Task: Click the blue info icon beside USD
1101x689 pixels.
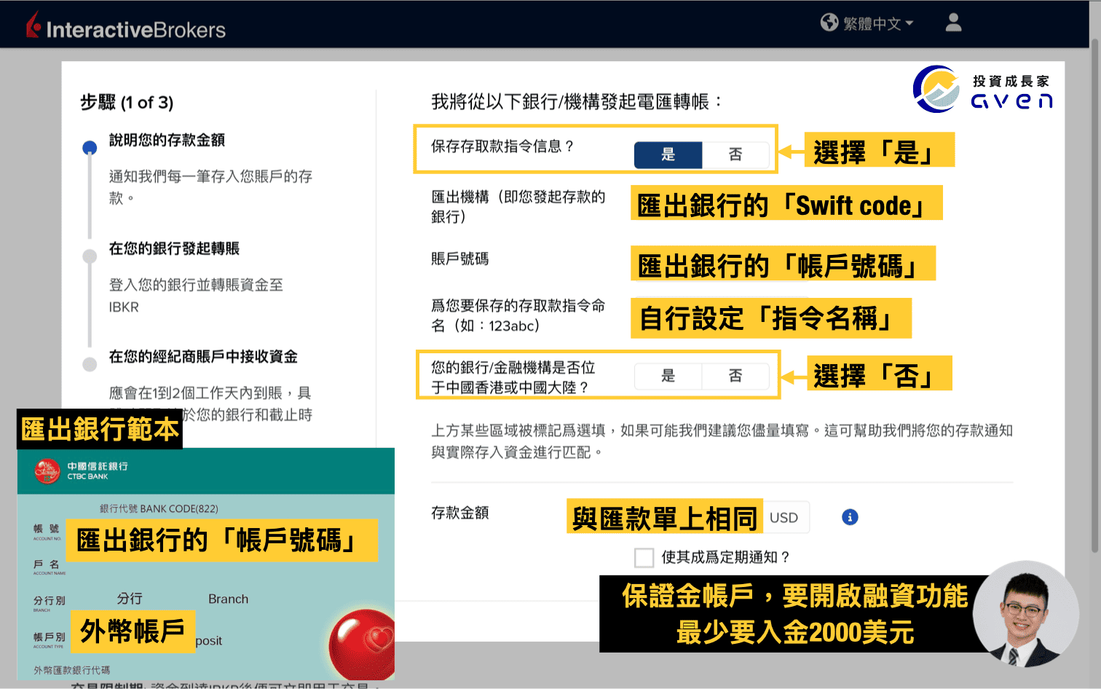Action: pos(850,517)
